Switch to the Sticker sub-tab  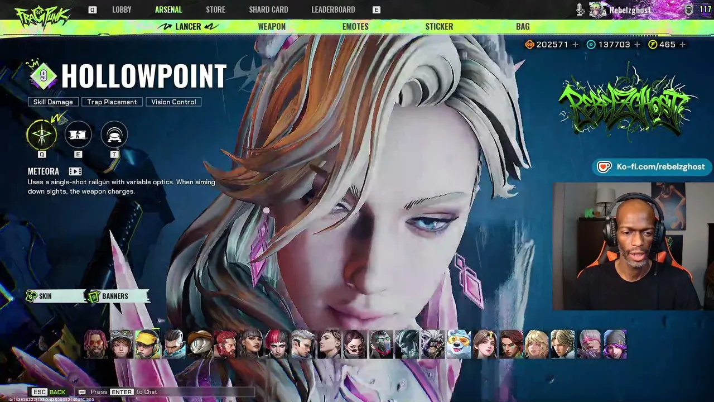click(x=439, y=26)
